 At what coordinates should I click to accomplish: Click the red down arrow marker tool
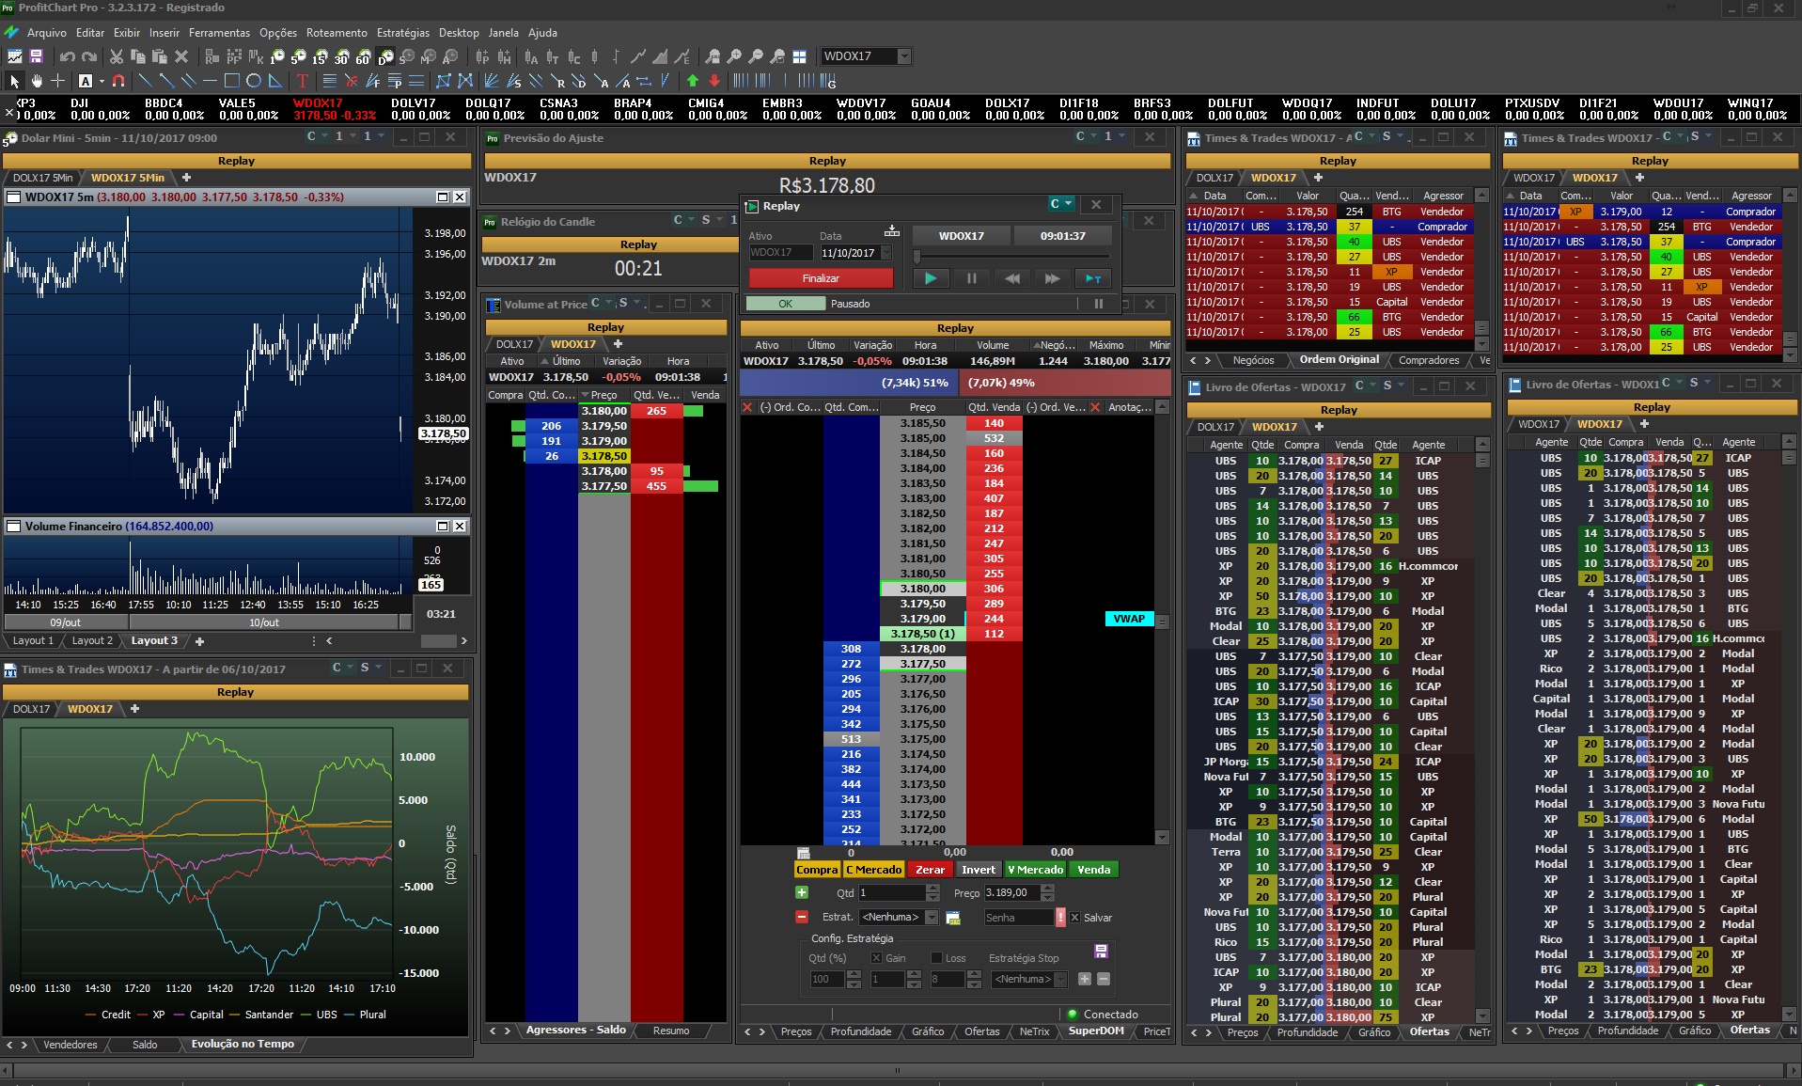714,81
